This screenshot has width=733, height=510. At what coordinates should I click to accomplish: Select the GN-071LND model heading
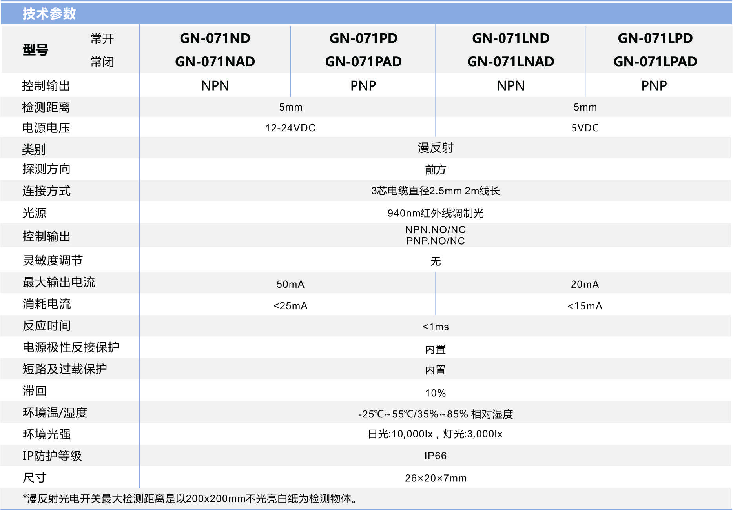(x=511, y=38)
